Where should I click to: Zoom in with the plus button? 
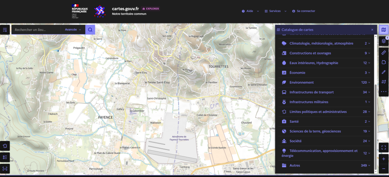click(384, 159)
